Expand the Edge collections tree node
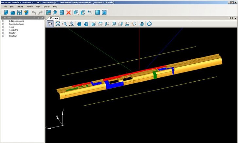This screenshot has height=143, width=238. pos(3,21)
